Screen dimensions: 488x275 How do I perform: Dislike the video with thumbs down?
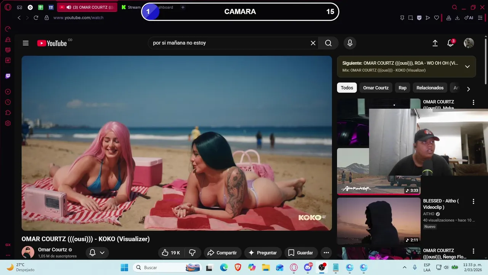(193, 253)
